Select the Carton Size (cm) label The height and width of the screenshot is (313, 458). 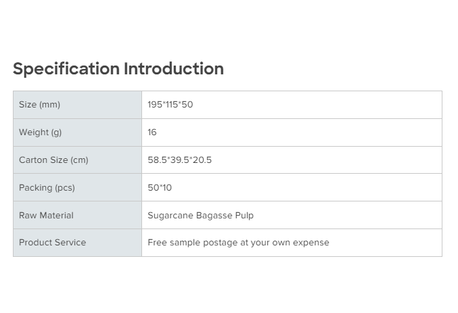[x=53, y=160]
